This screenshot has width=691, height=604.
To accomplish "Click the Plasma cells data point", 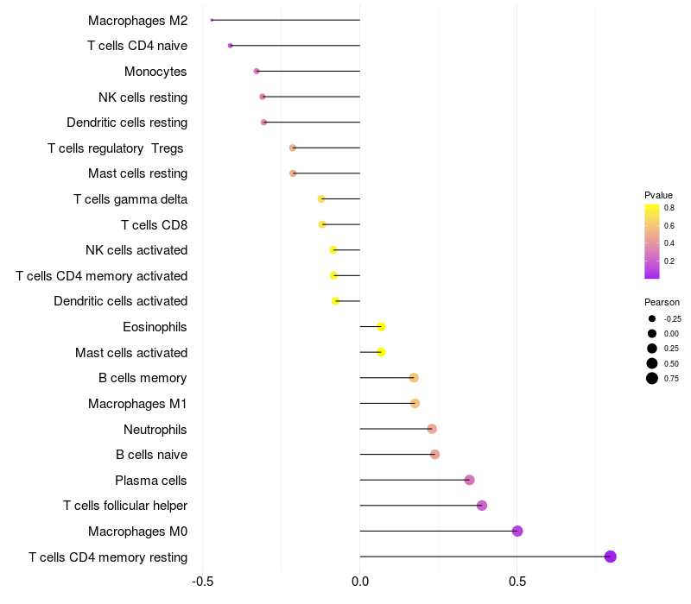I will pyautogui.click(x=469, y=480).
